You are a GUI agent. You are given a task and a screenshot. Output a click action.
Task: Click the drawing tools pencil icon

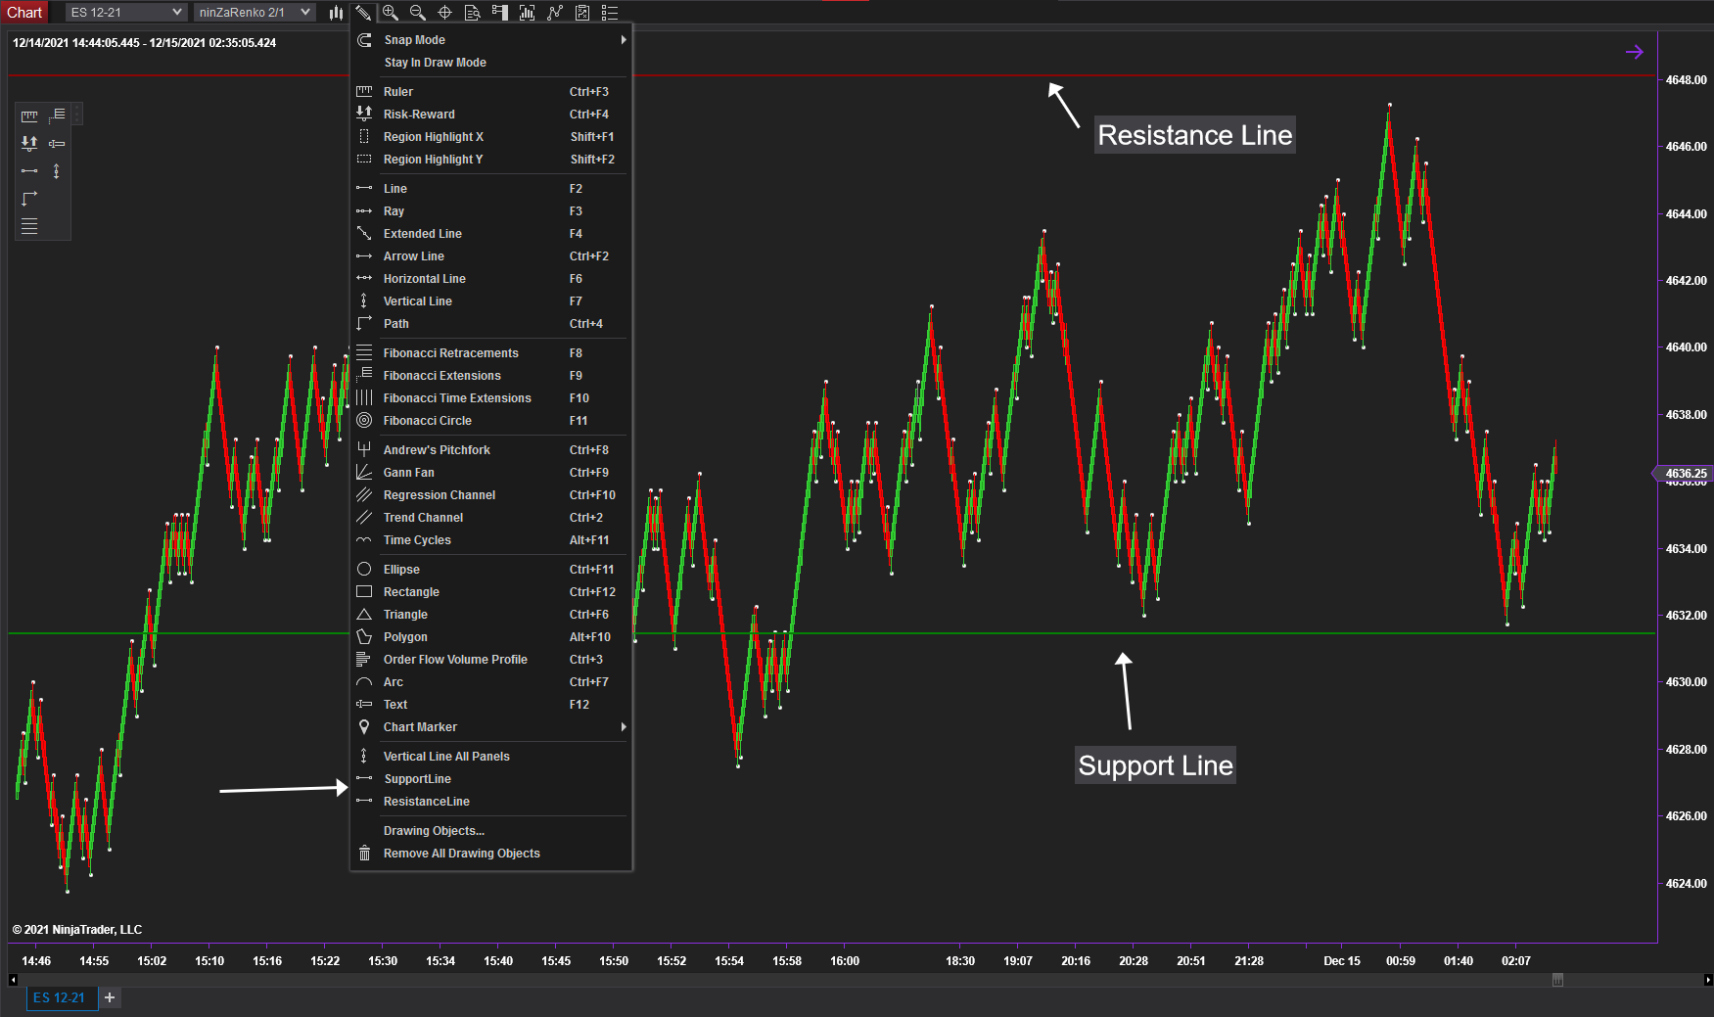click(x=363, y=13)
